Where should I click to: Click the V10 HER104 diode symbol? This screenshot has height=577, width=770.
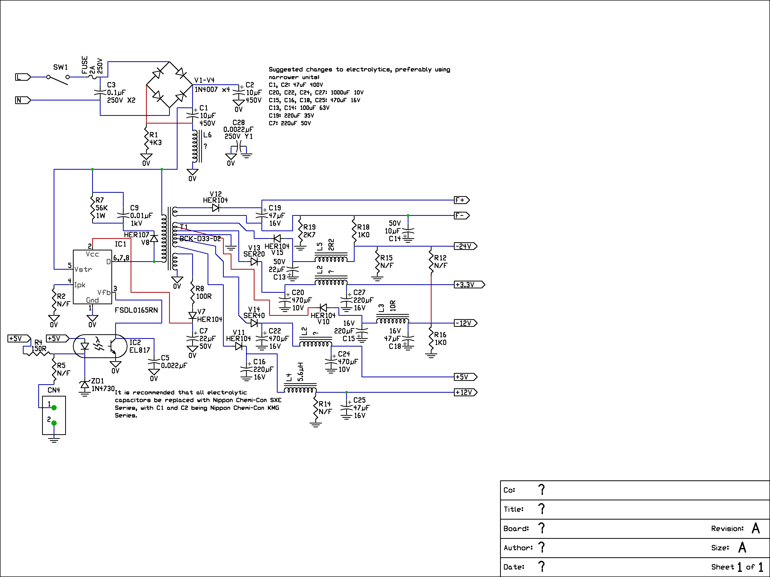[x=323, y=308]
